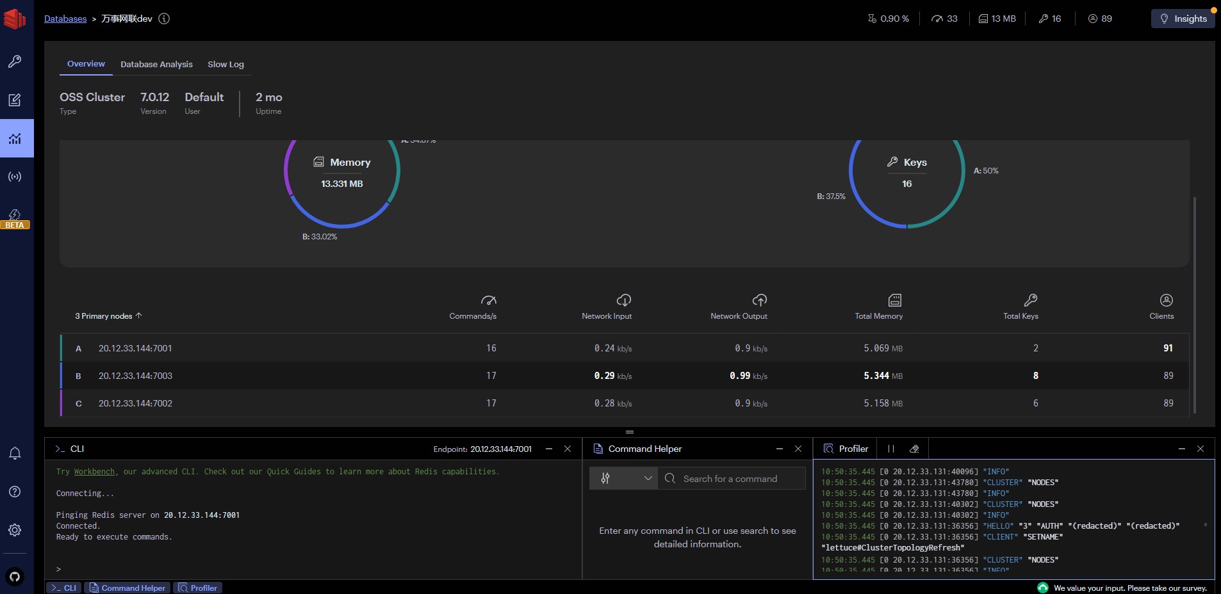Open the take our survey link
1221x594 pixels.
point(1130,588)
